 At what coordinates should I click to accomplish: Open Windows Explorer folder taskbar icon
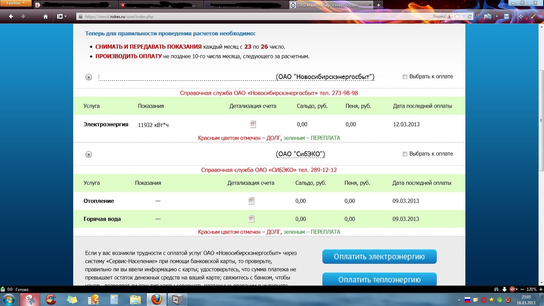tap(135, 300)
